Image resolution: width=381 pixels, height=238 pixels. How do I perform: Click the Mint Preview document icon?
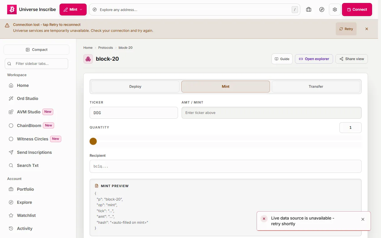click(x=96, y=186)
